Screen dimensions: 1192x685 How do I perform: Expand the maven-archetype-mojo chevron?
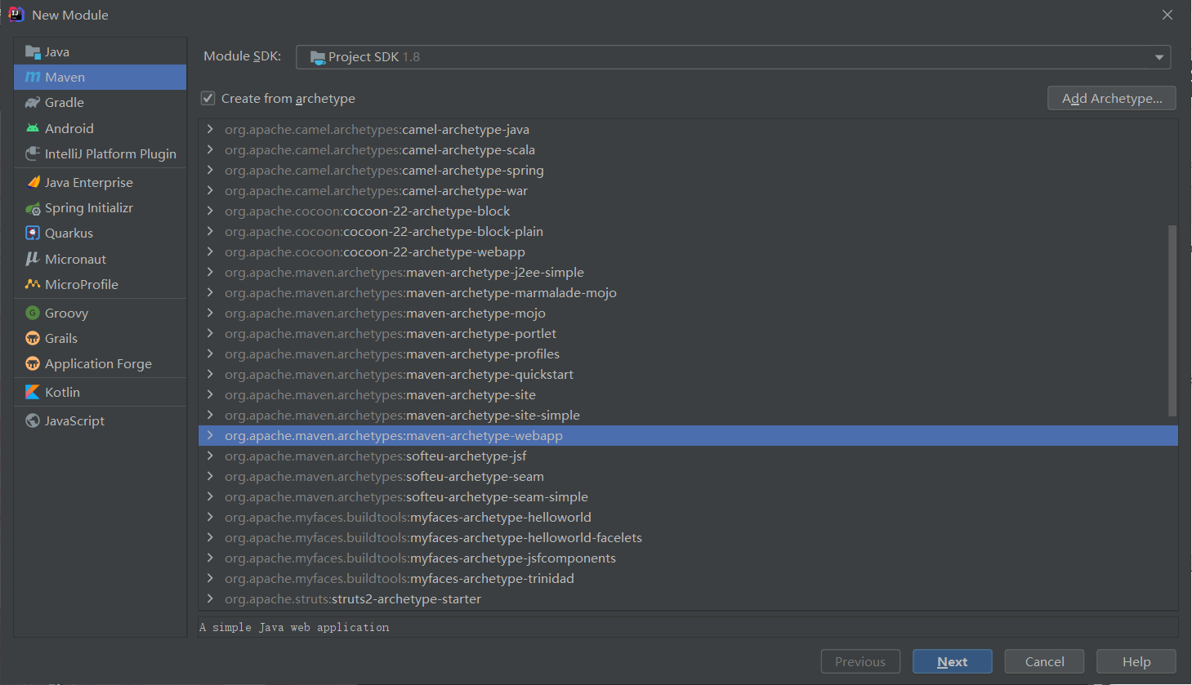tap(210, 313)
